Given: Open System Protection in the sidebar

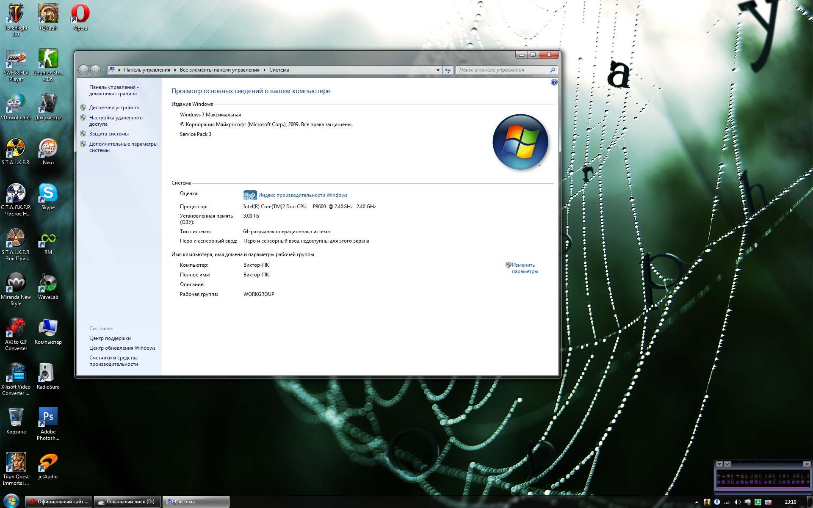Looking at the screenshot, I should (109, 134).
